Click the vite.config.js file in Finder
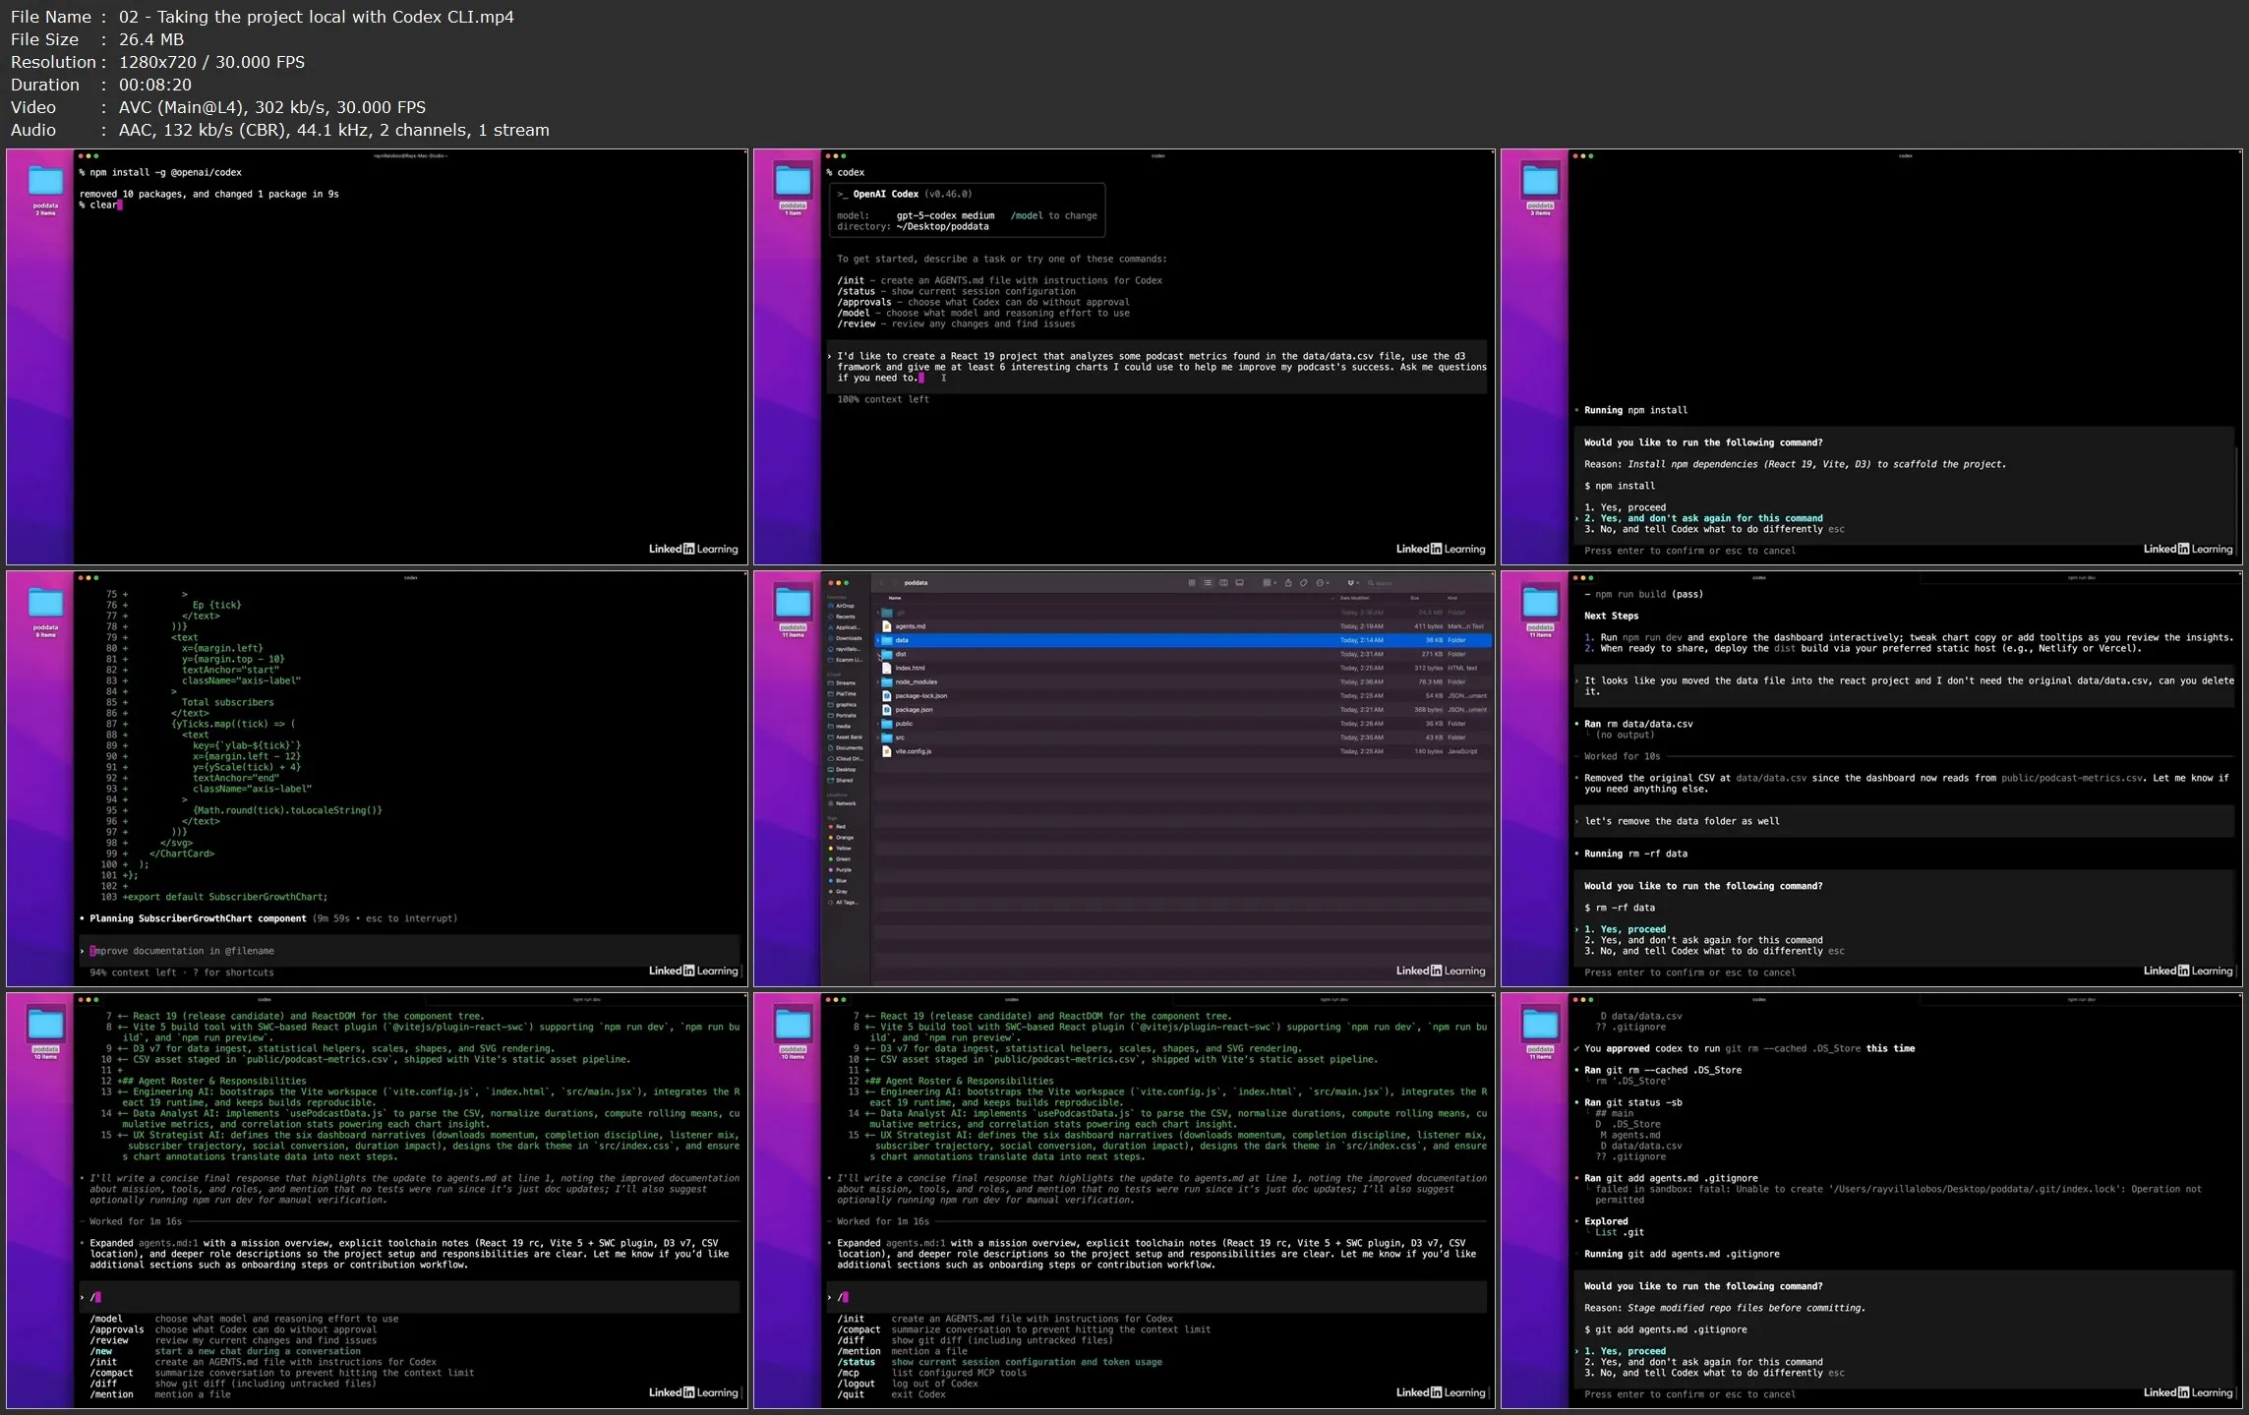This screenshot has height=1415, width=2249. point(913,751)
